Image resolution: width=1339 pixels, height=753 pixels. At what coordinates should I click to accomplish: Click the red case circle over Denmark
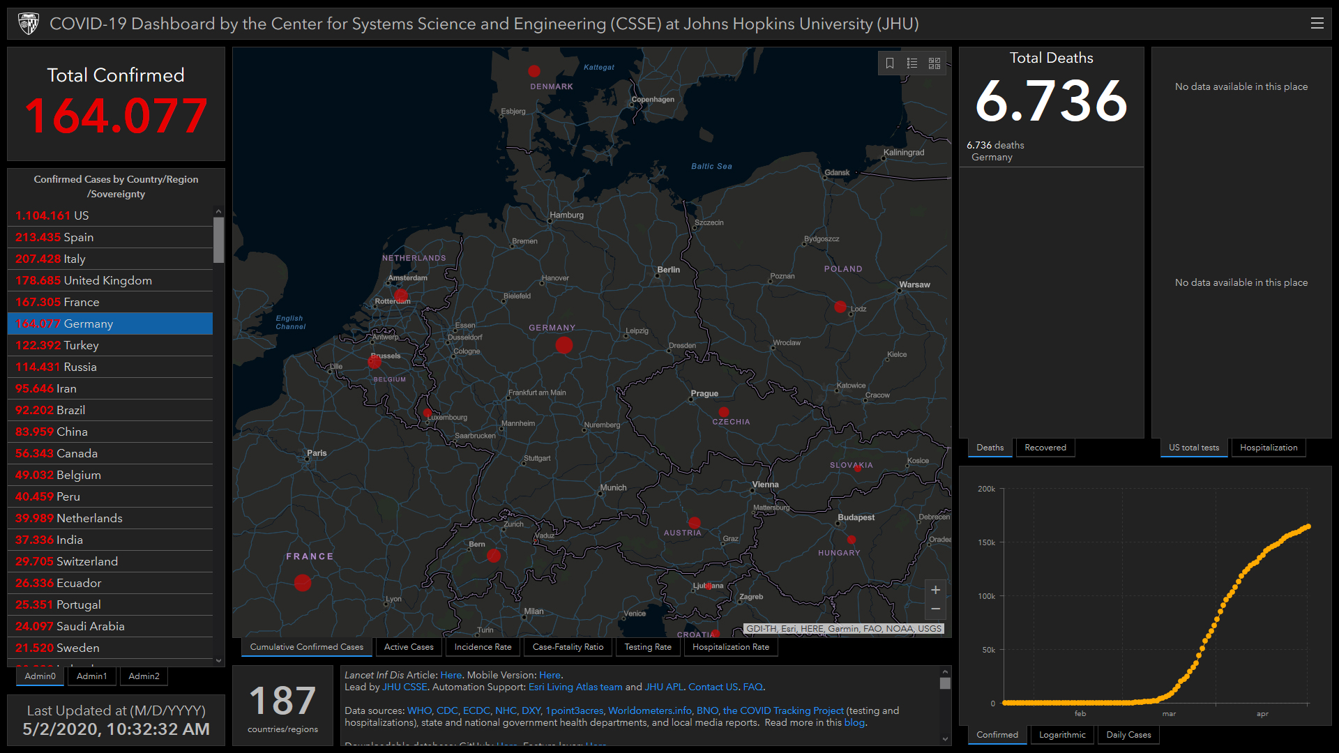click(534, 71)
